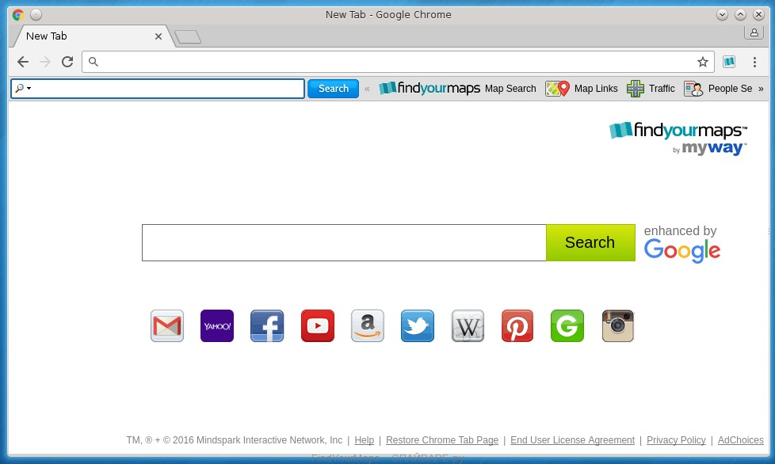
Task: Expand the toolbar search type dropdown
Action: point(23,89)
